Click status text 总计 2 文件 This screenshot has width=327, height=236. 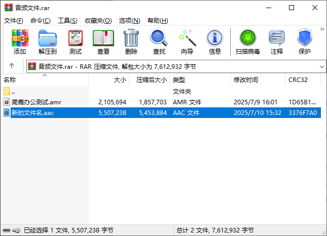tap(193, 230)
